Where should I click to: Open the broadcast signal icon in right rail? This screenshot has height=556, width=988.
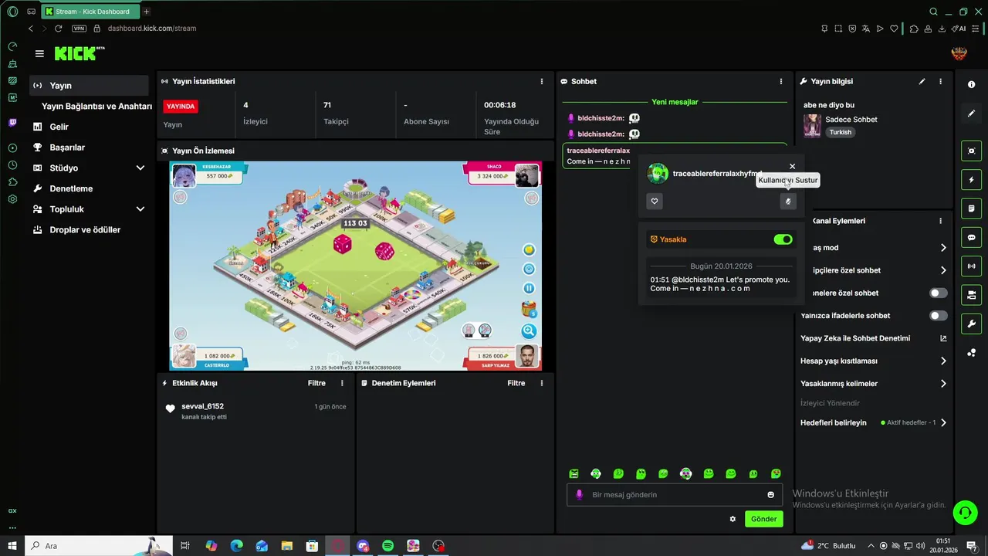[x=971, y=266]
